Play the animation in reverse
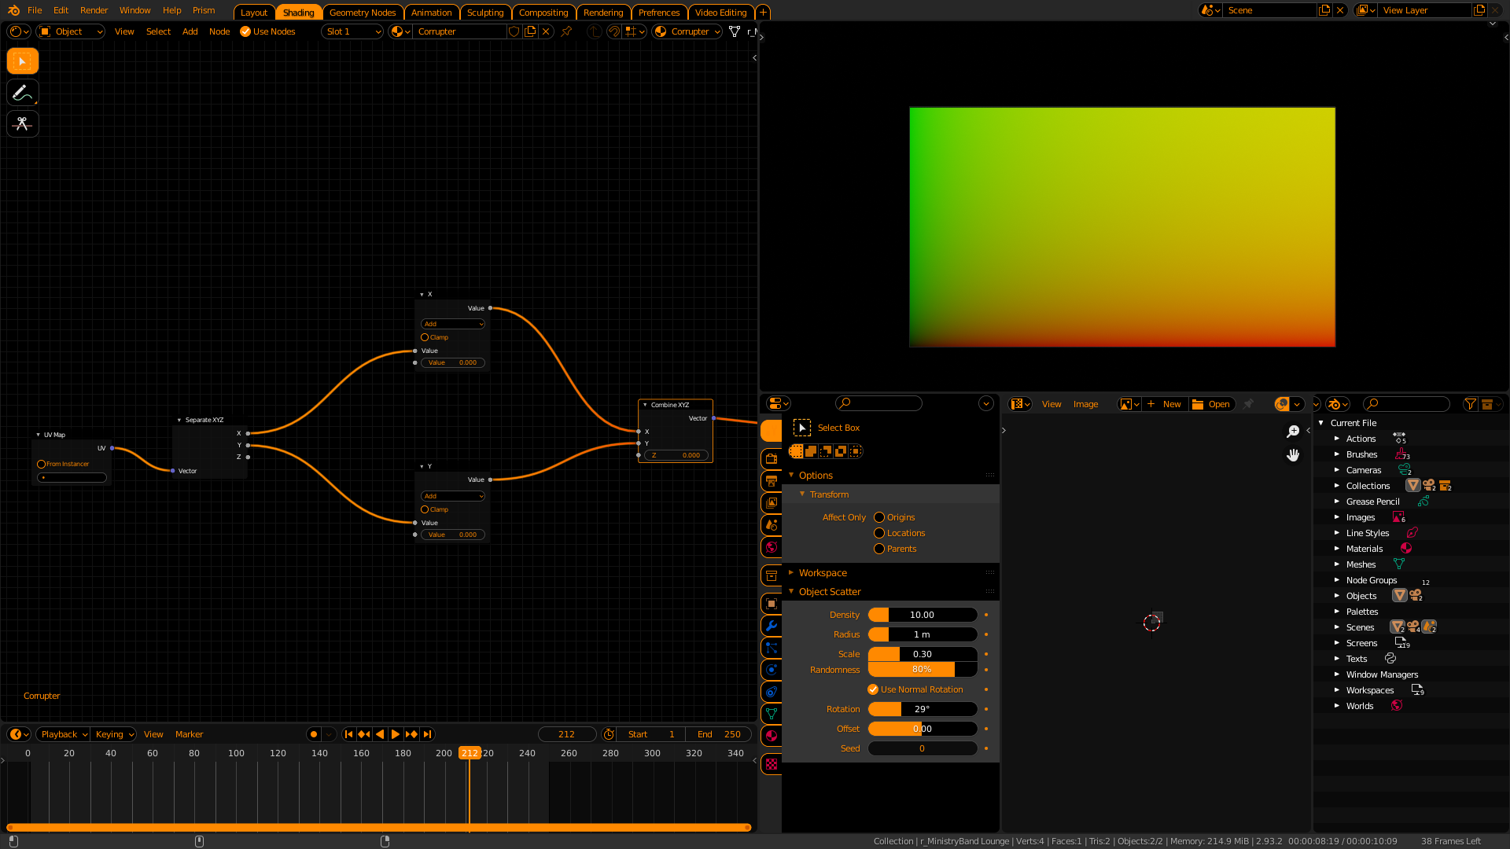 tap(380, 734)
